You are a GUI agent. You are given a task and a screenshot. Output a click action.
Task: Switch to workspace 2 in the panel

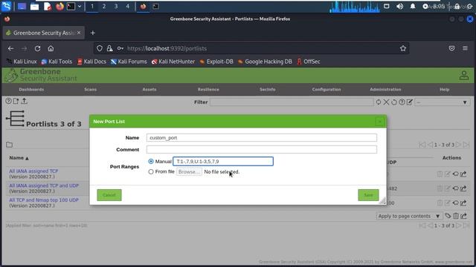tap(104, 7)
